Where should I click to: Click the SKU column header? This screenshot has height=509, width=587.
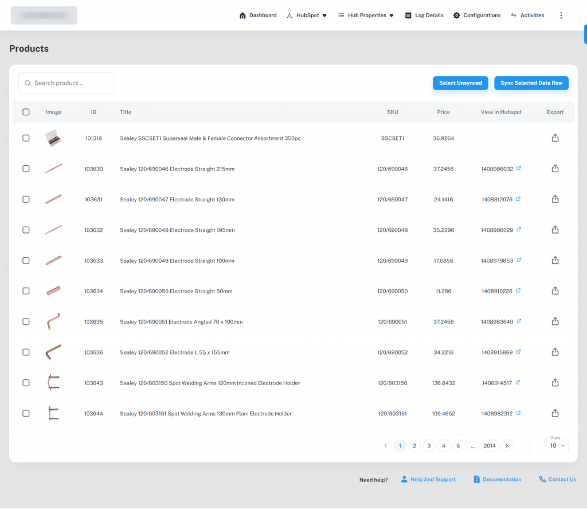[x=392, y=112]
